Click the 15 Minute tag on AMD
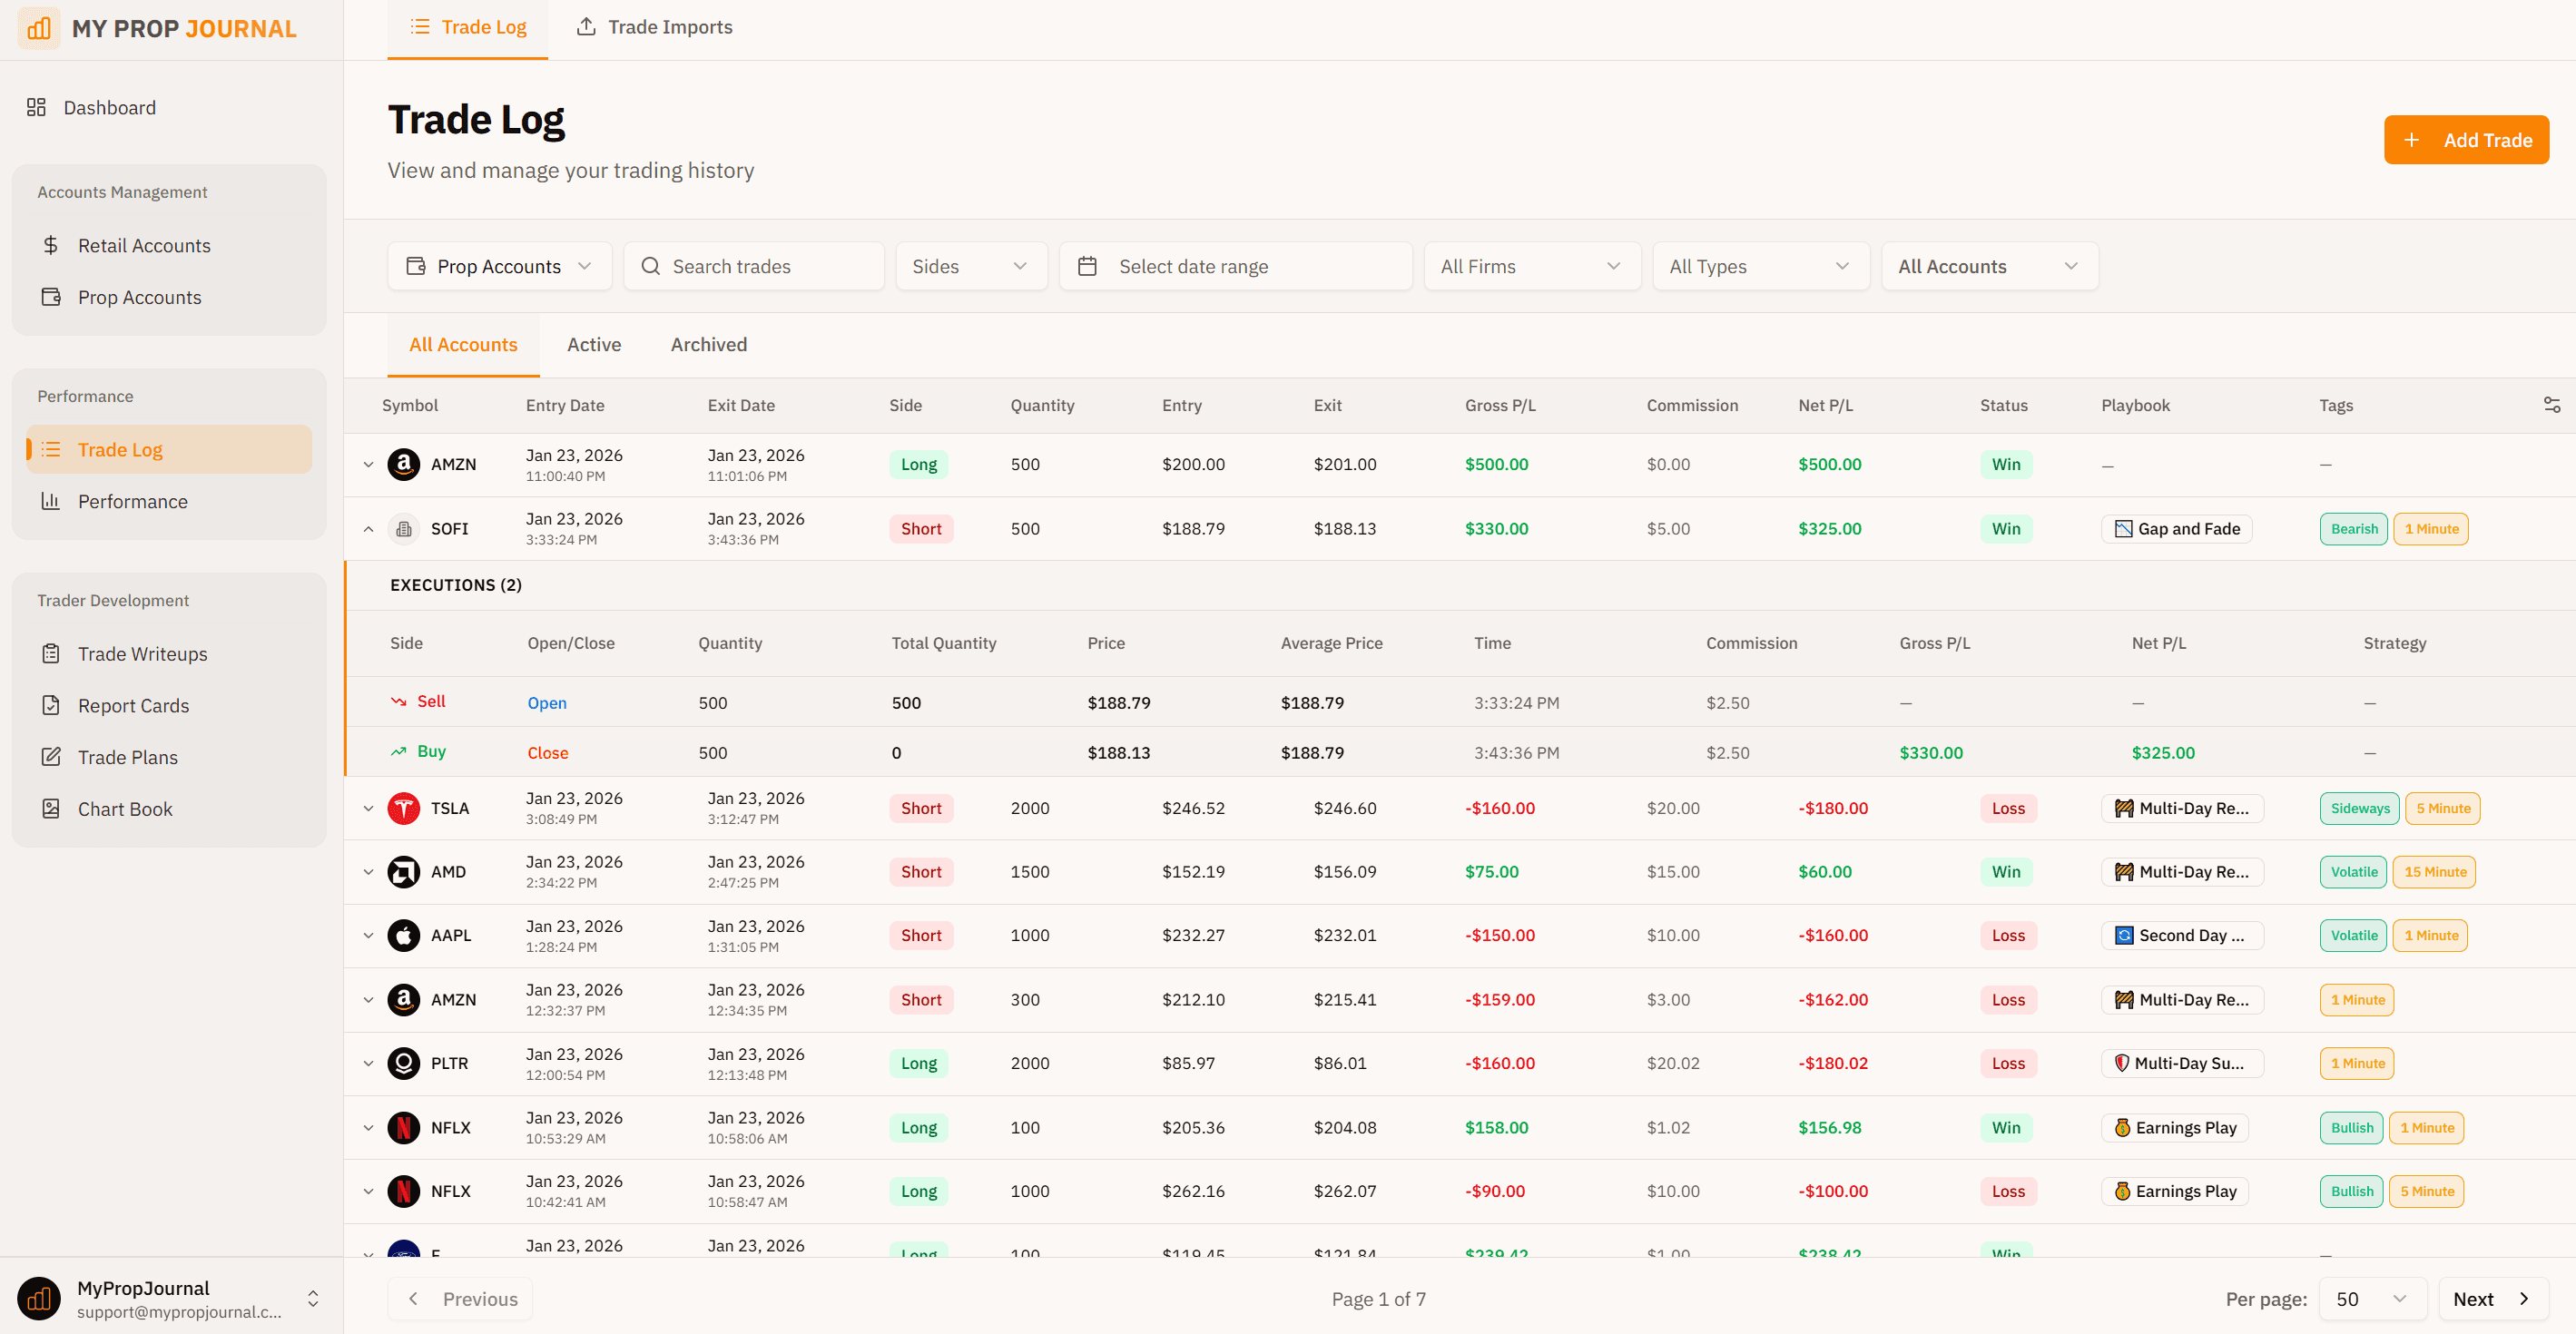Image resolution: width=2576 pixels, height=1334 pixels. 2435,872
